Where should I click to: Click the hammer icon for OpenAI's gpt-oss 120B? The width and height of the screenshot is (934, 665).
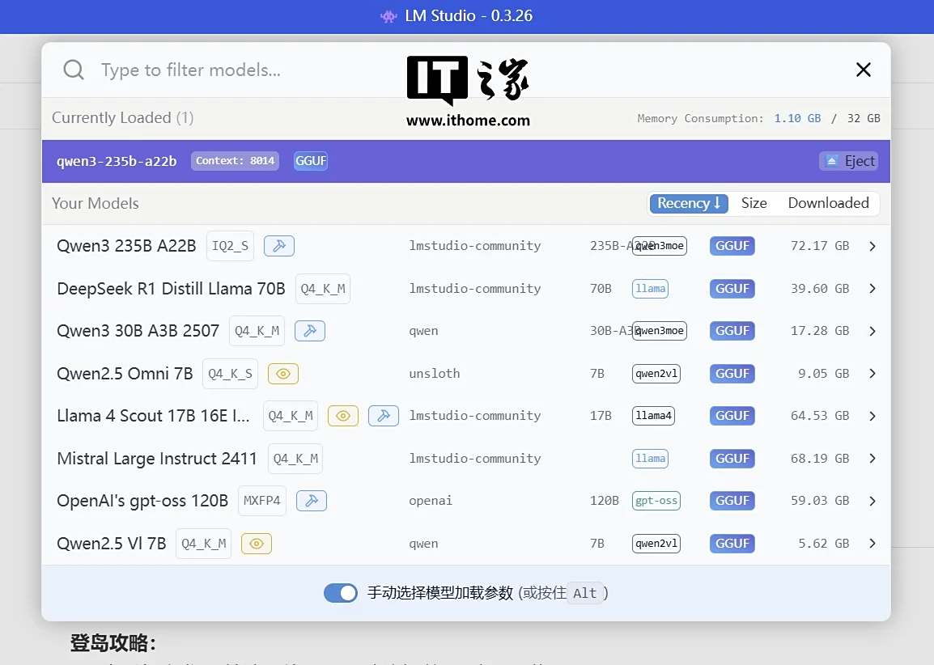point(312,500)
